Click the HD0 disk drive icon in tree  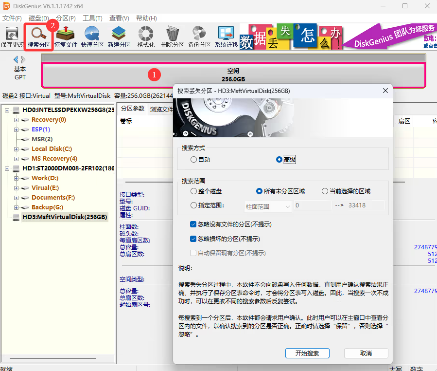[16, 110]
